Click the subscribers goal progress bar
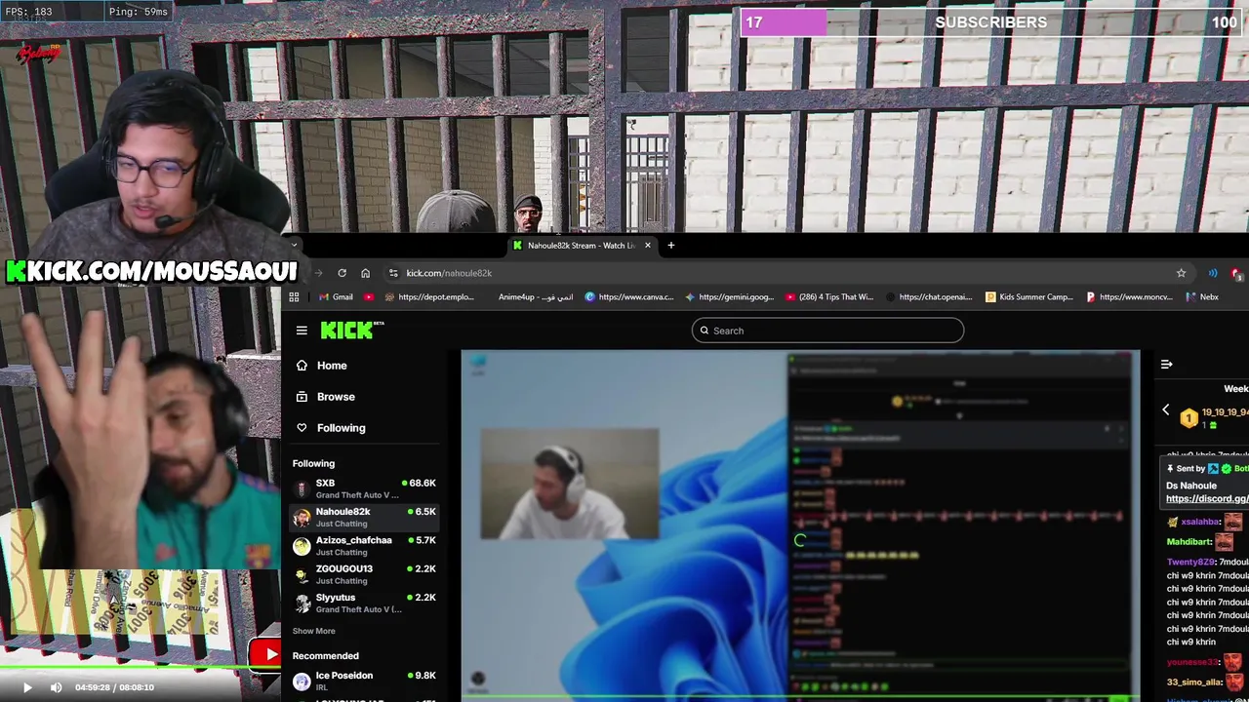1249x702 pixels. click(x=991, y=22)
